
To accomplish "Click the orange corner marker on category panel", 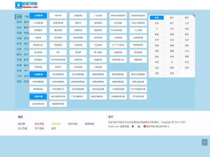I will pos(194,15).
